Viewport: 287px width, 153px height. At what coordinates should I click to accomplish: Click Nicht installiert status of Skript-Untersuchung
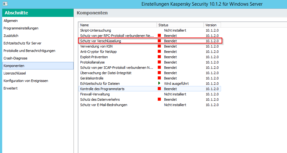pos(175,30)
